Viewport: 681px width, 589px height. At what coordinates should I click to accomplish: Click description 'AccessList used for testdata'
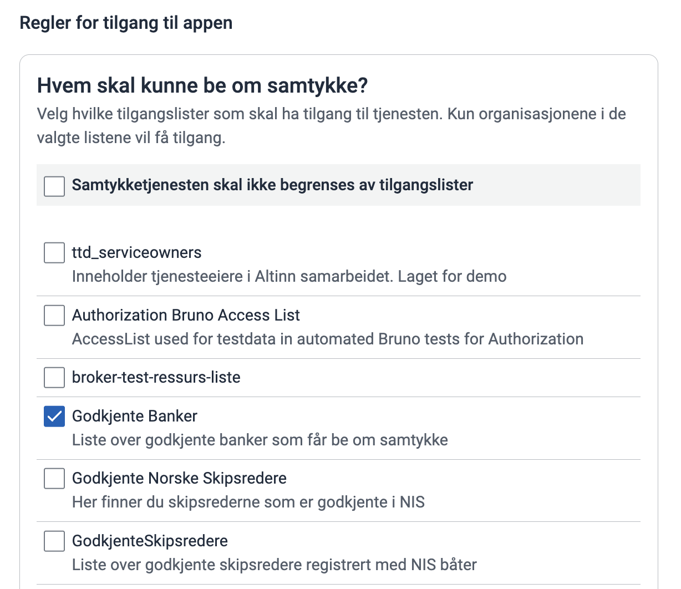[327, 339]
